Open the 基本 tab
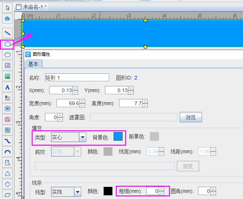 point(33,64)
